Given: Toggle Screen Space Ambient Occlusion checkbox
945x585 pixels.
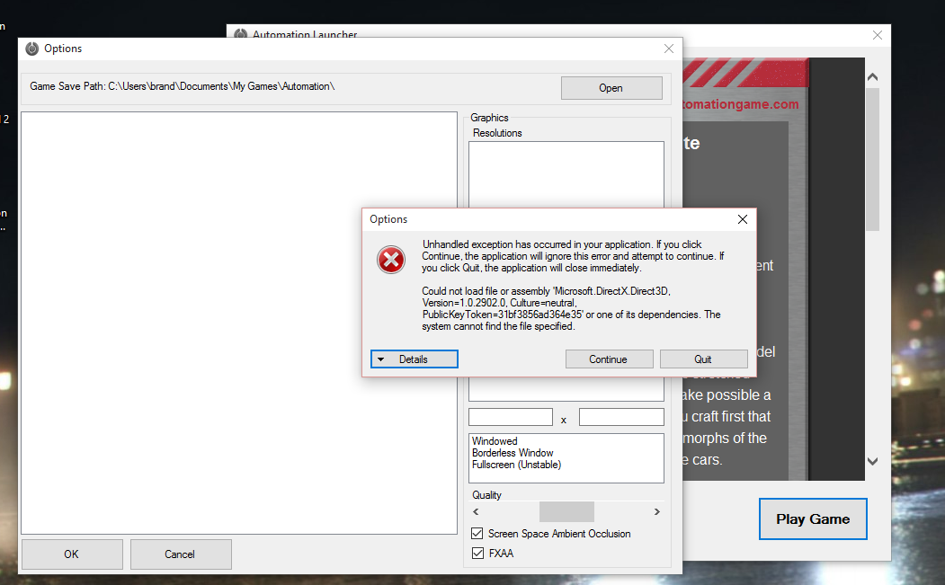Looking at the screenshot, I should coord(477,534).
